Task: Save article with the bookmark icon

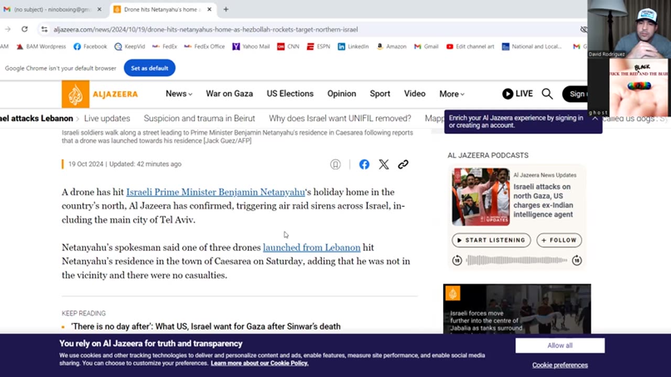Action: coord(335,164)
